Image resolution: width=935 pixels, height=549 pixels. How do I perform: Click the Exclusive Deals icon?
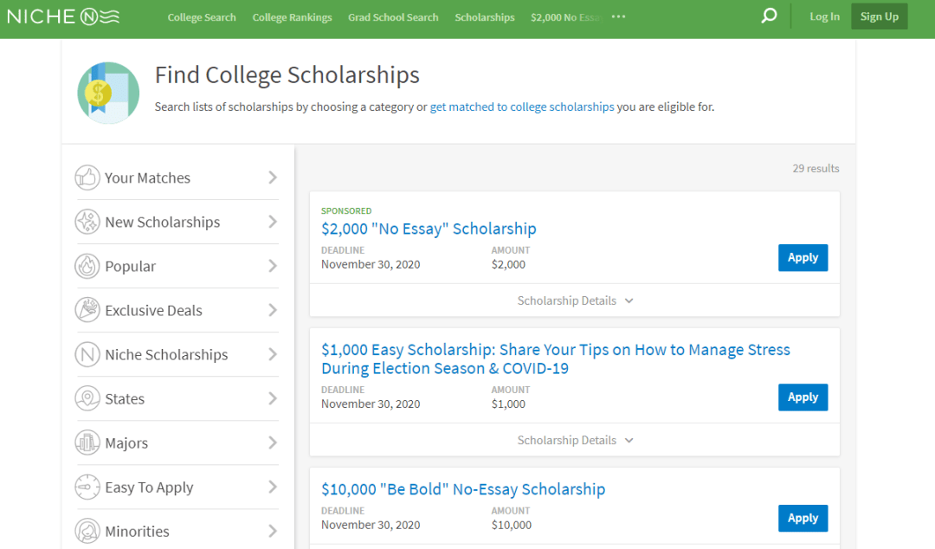(x=87, y=310)
